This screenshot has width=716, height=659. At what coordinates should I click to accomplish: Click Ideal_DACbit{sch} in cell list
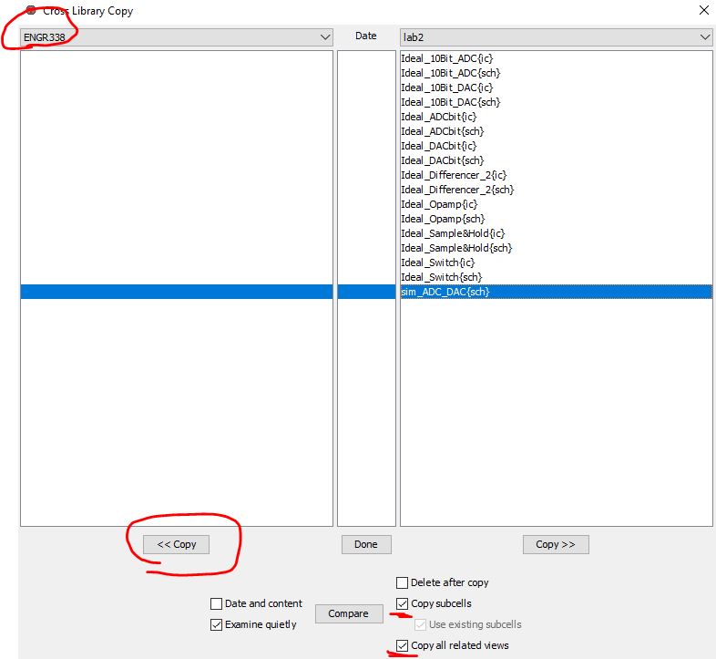(x=442, y=160)
